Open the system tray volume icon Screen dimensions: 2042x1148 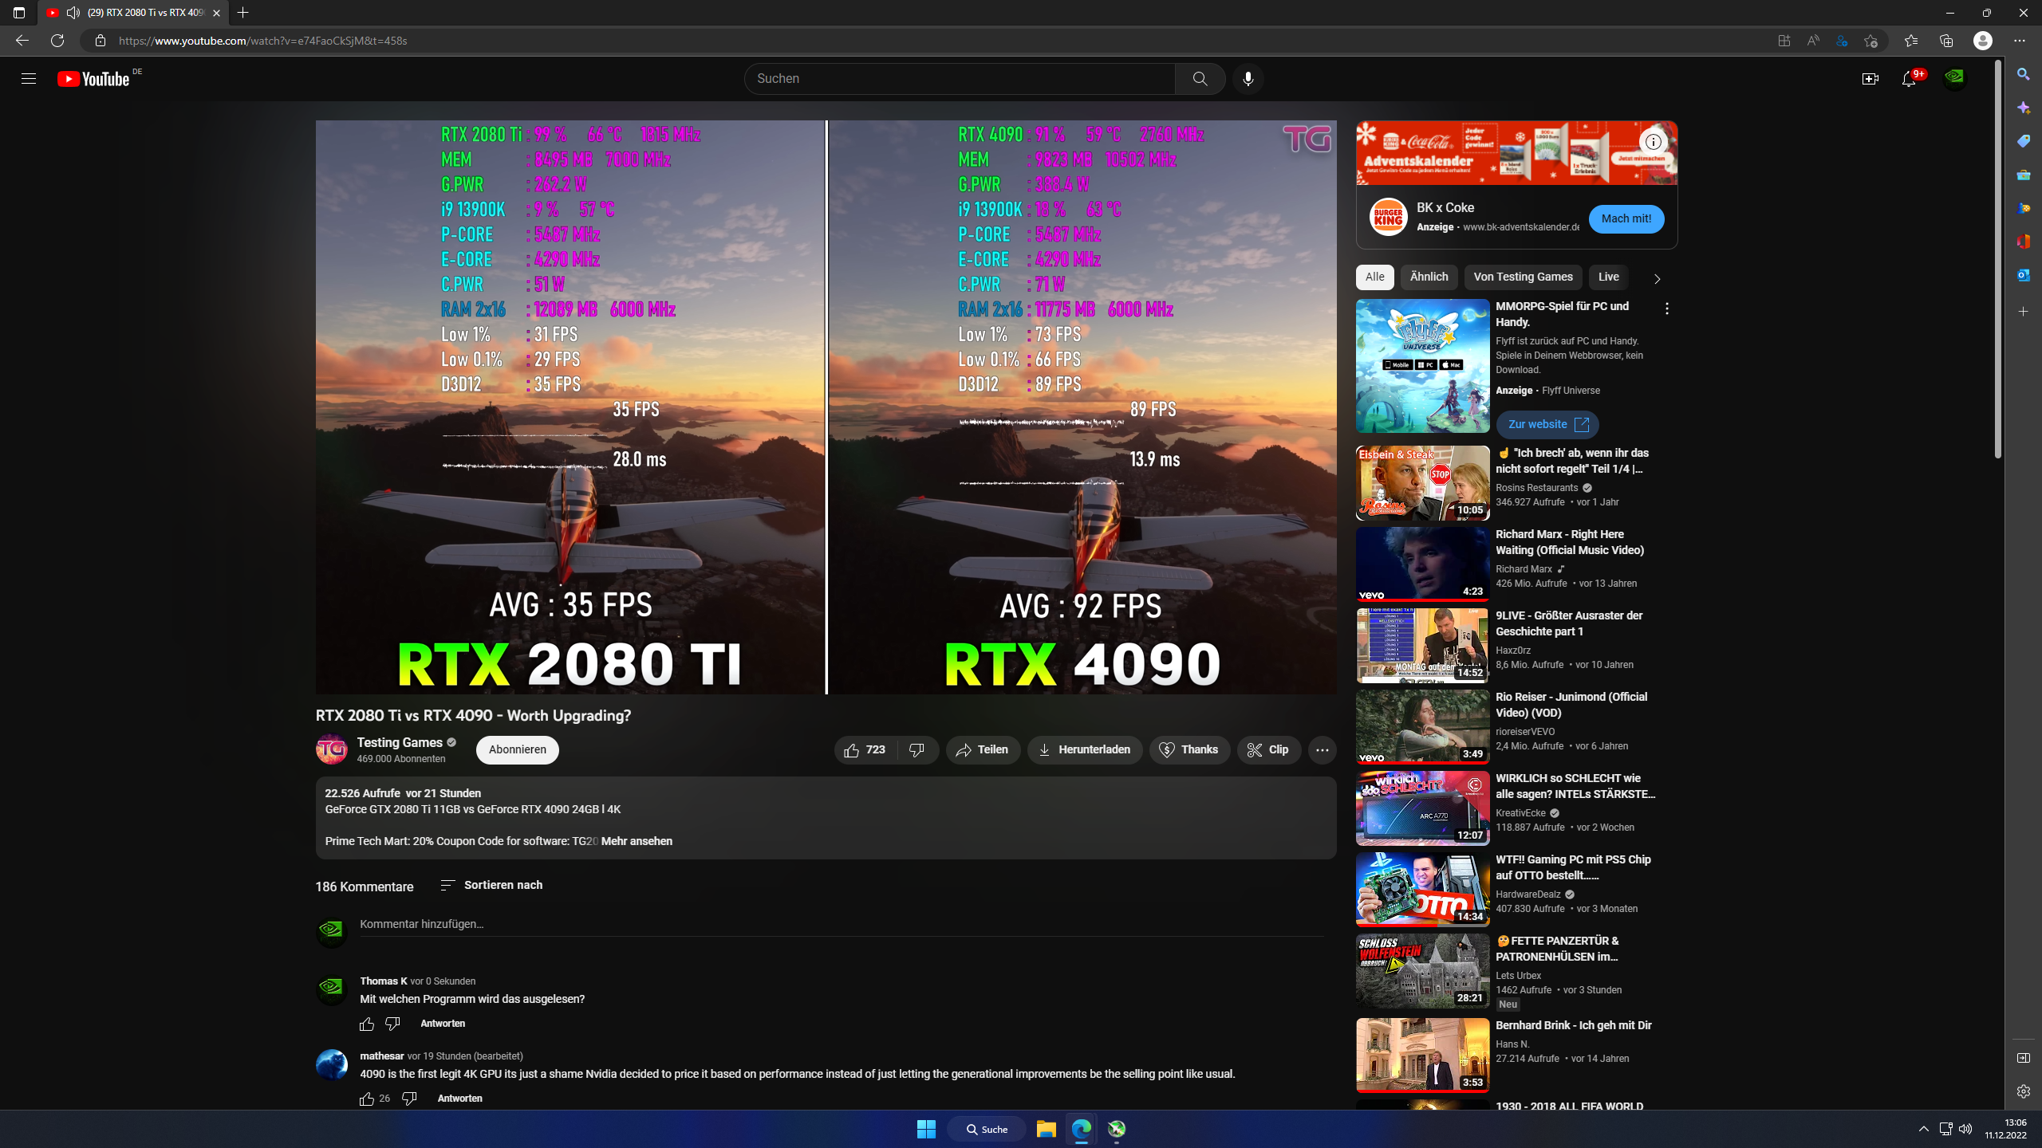1965,1129
